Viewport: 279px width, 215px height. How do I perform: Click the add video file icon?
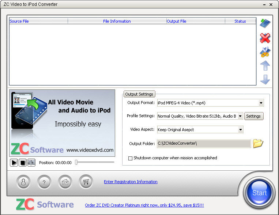pyautogui.click(x=265, y=23)
